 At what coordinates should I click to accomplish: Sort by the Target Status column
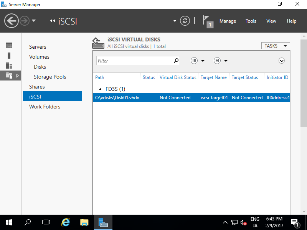click(x=245, y=77)
